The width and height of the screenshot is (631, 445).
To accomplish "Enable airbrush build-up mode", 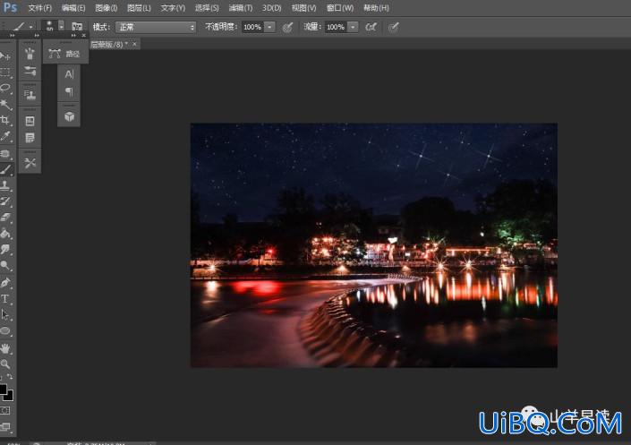I will coord(371,27).
